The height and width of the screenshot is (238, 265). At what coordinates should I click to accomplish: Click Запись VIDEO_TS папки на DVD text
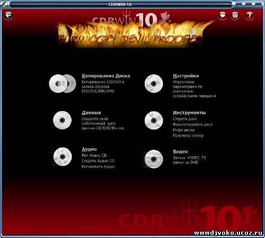pos(189,160)
